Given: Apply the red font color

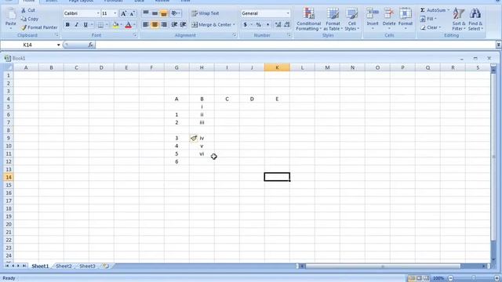Looking at the screenshot, I should (129, 24).
